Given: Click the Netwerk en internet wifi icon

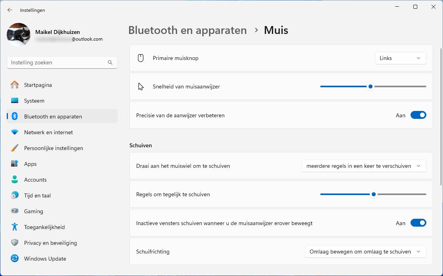Looking at the screenshot, I should [x=15, y=132].
